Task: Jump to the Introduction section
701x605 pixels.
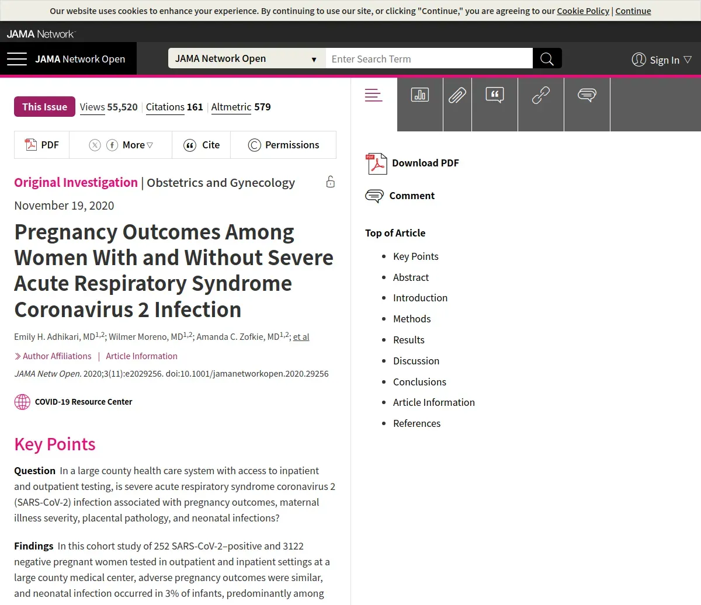Action: 420,298
